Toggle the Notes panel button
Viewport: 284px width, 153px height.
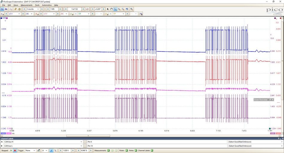tap(136, 151)
